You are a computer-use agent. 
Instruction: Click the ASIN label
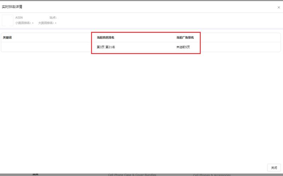(19, 17)
